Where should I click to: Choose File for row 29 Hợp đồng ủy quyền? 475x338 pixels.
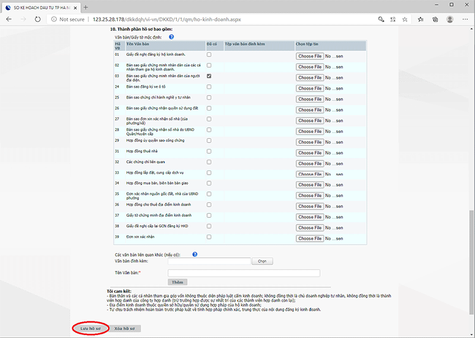[x=310, y=142]
